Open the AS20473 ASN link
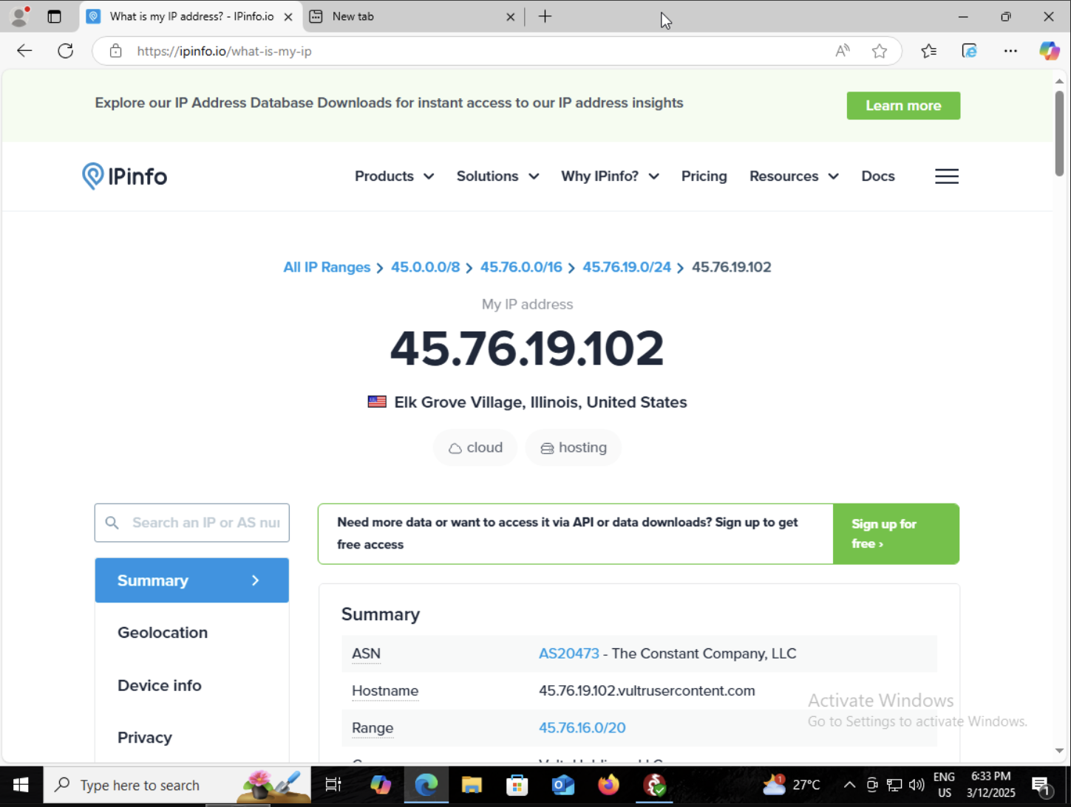The image size is (1071, 807). [568, 653]
